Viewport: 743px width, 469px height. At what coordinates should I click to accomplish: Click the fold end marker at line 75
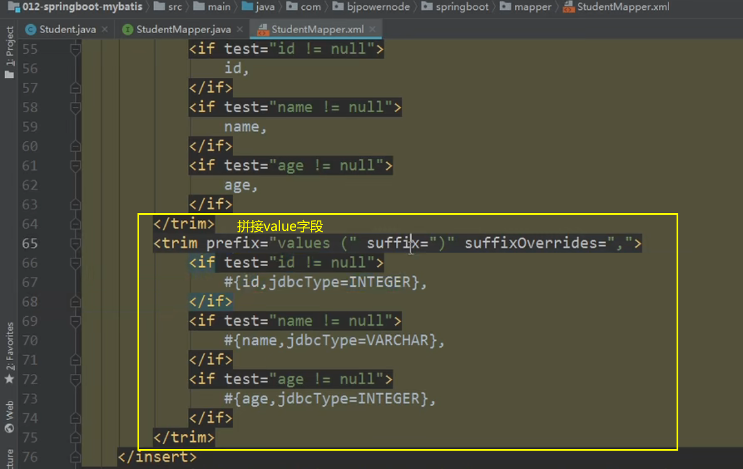[75, 438]
